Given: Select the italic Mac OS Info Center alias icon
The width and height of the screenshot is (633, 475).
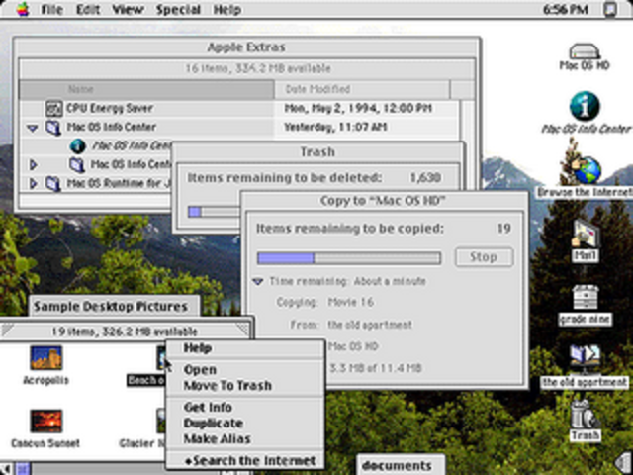Looking at the screenshot, I should 77,145.
